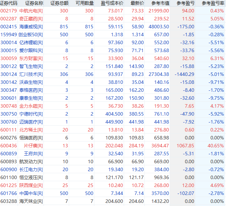The height and width of the screenshot is (206, 226).
Task: Select market value 21999.00
Action: pyautogui.click(x=159, y=11)
